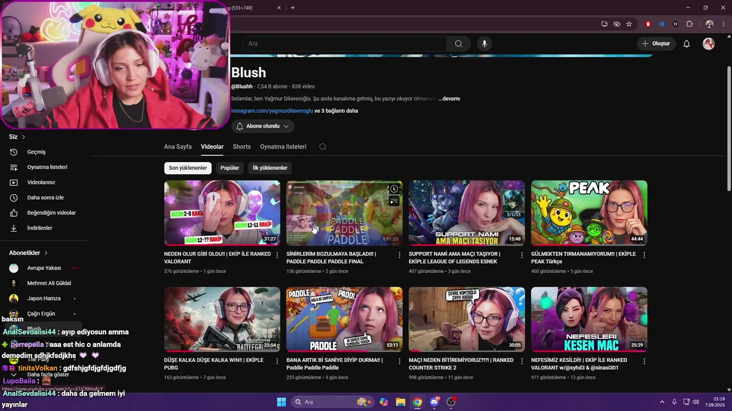The image size is (732, 411).
Task: Open Çağrı Ergün subscription
Action: tap(43, 313)
